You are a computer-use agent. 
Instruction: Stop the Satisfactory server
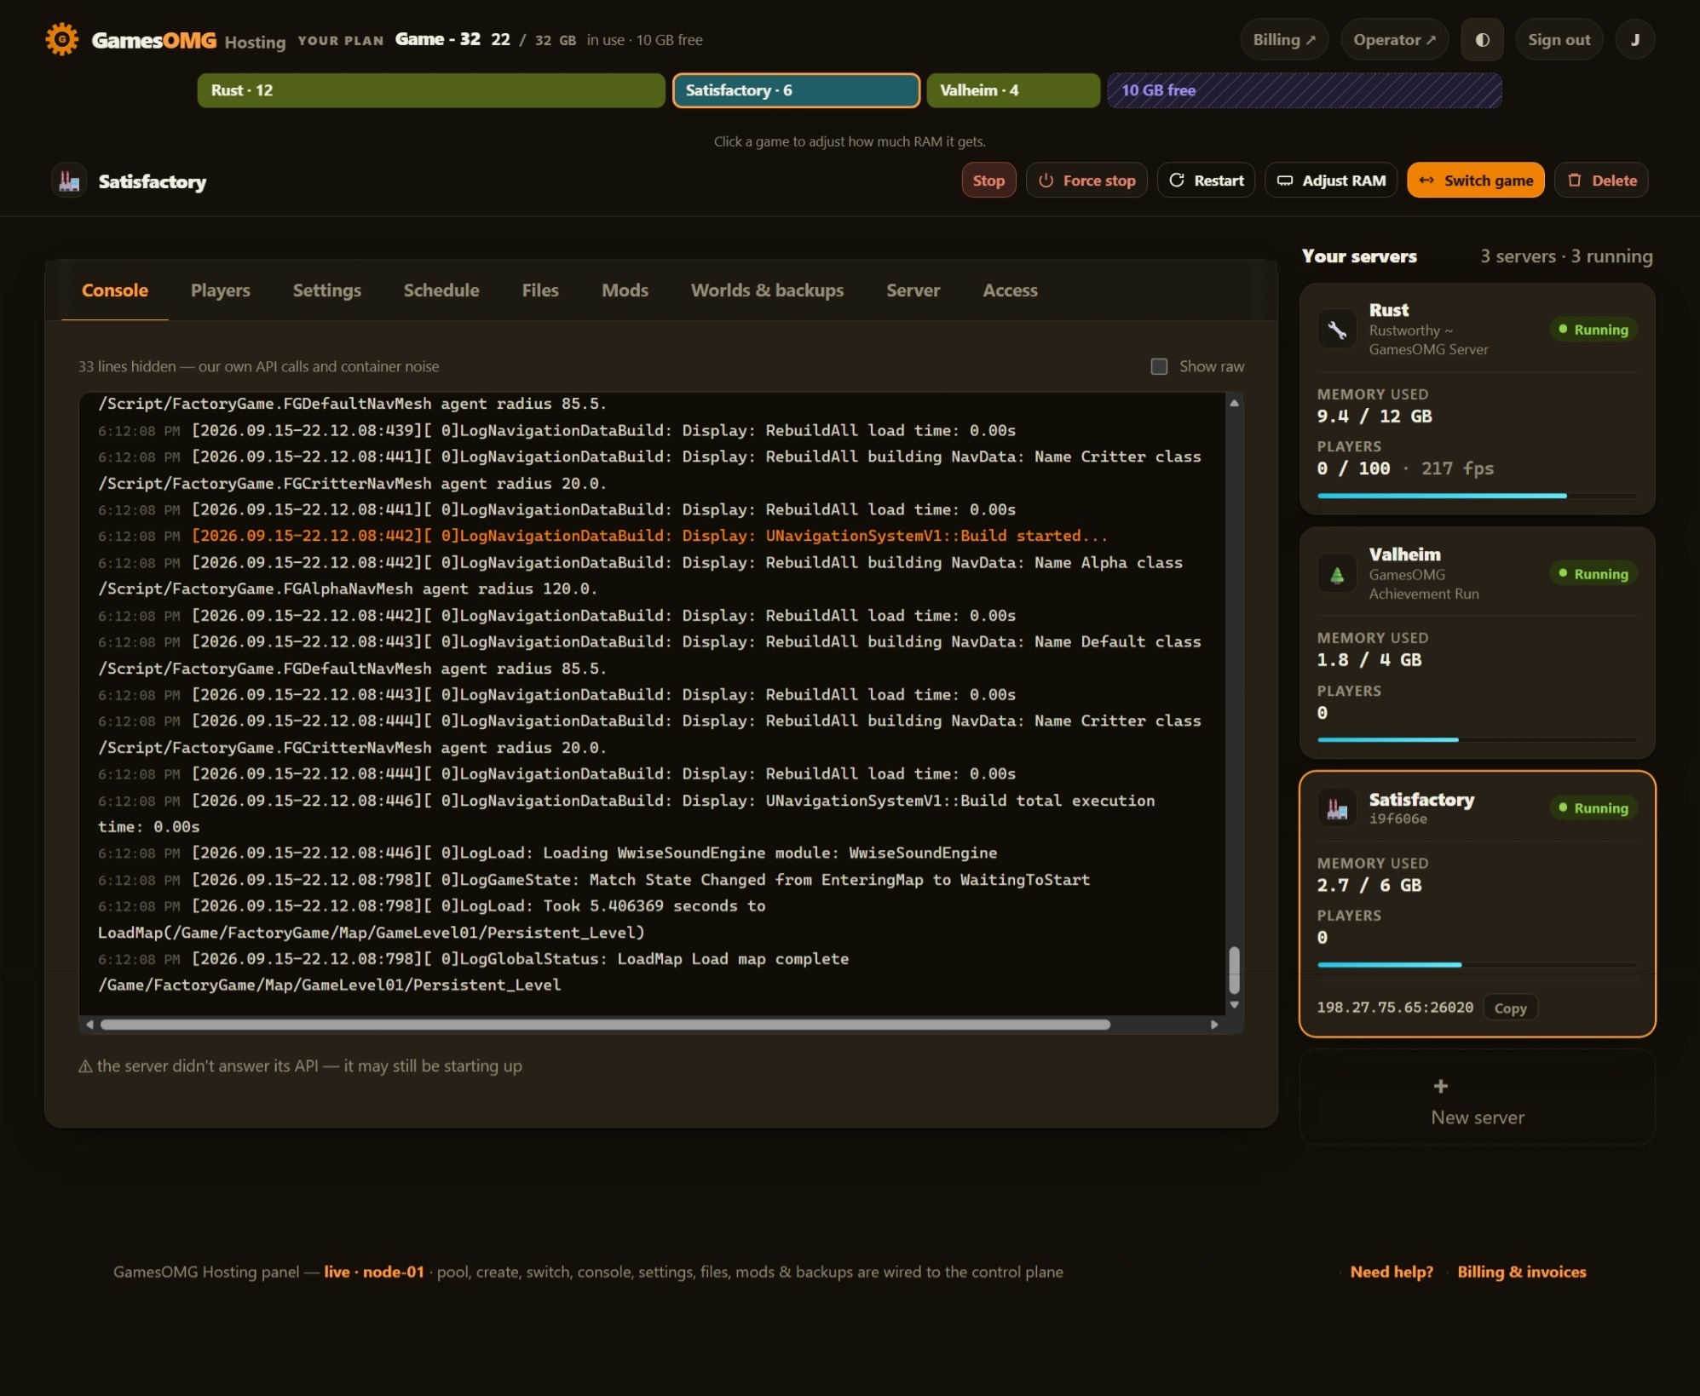988,181
